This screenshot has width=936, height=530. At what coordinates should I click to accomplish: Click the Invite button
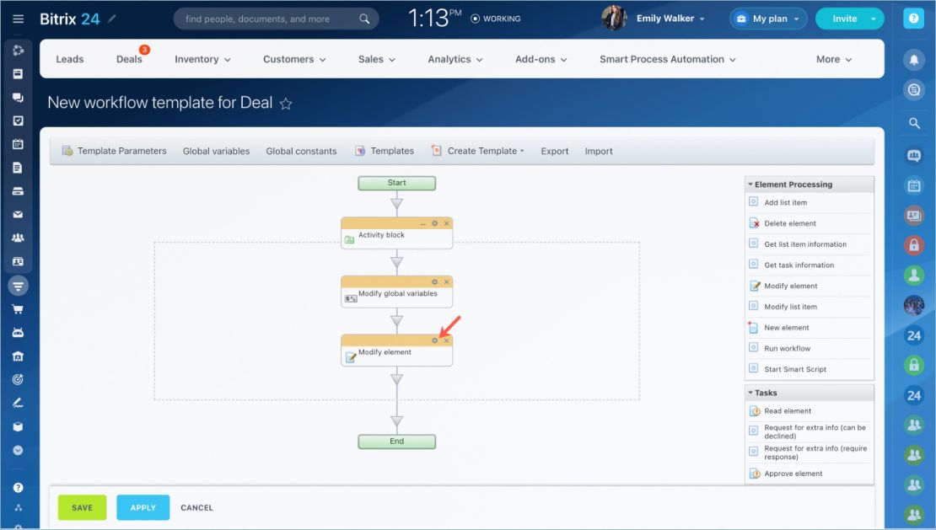843,19
